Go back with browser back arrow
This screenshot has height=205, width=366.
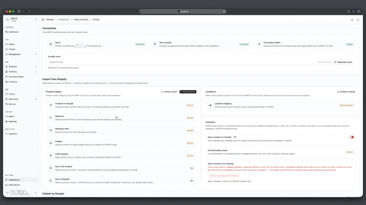(29, 11)
